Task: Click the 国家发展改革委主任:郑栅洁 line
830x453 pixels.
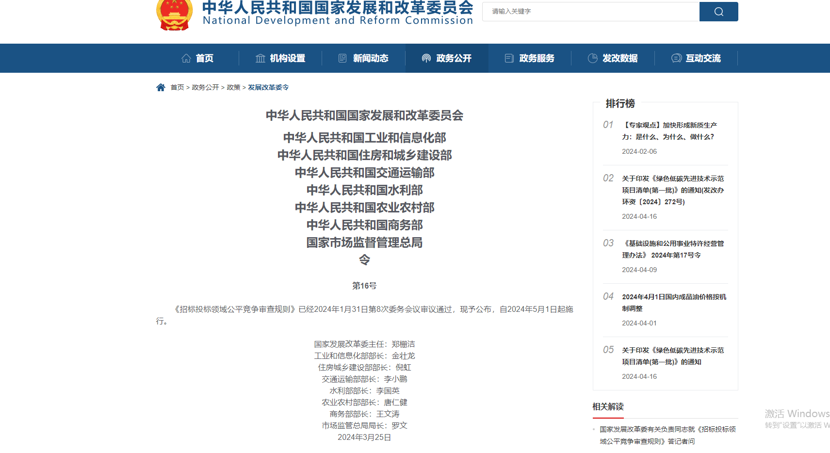Action: pos(364,344)
